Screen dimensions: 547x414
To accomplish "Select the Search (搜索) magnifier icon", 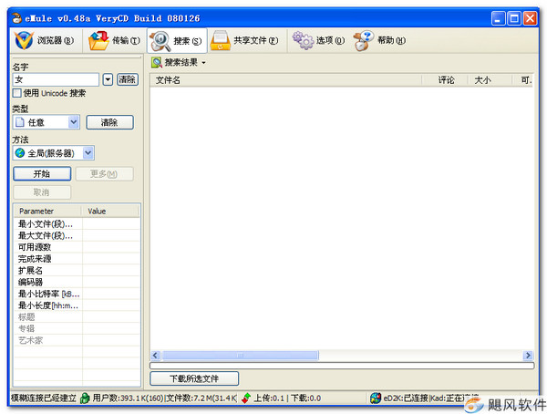I will pyautogui.click(x=160, y=41).
